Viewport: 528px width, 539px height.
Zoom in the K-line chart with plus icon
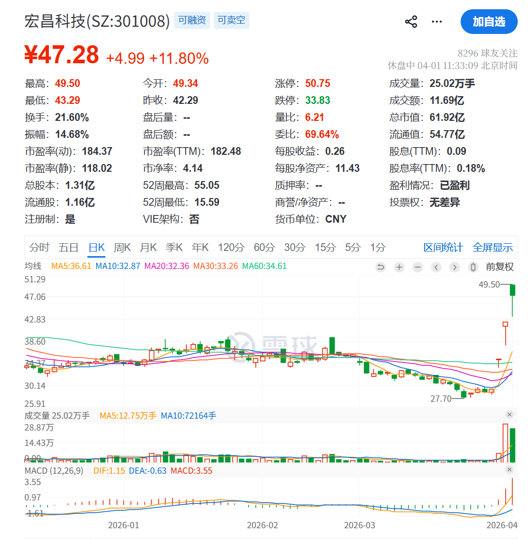click(399, 267)
